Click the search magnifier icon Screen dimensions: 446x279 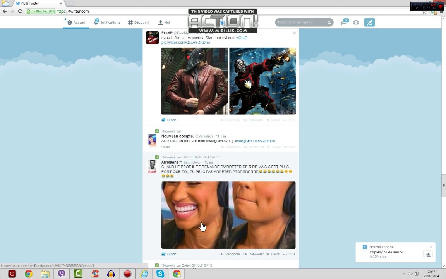[x=329, y=22]
